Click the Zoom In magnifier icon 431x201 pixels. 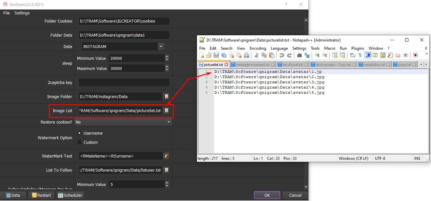(x=317, y=55)
